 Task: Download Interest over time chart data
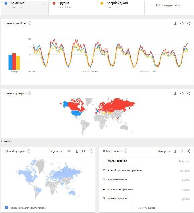click(x=175, y=23)
